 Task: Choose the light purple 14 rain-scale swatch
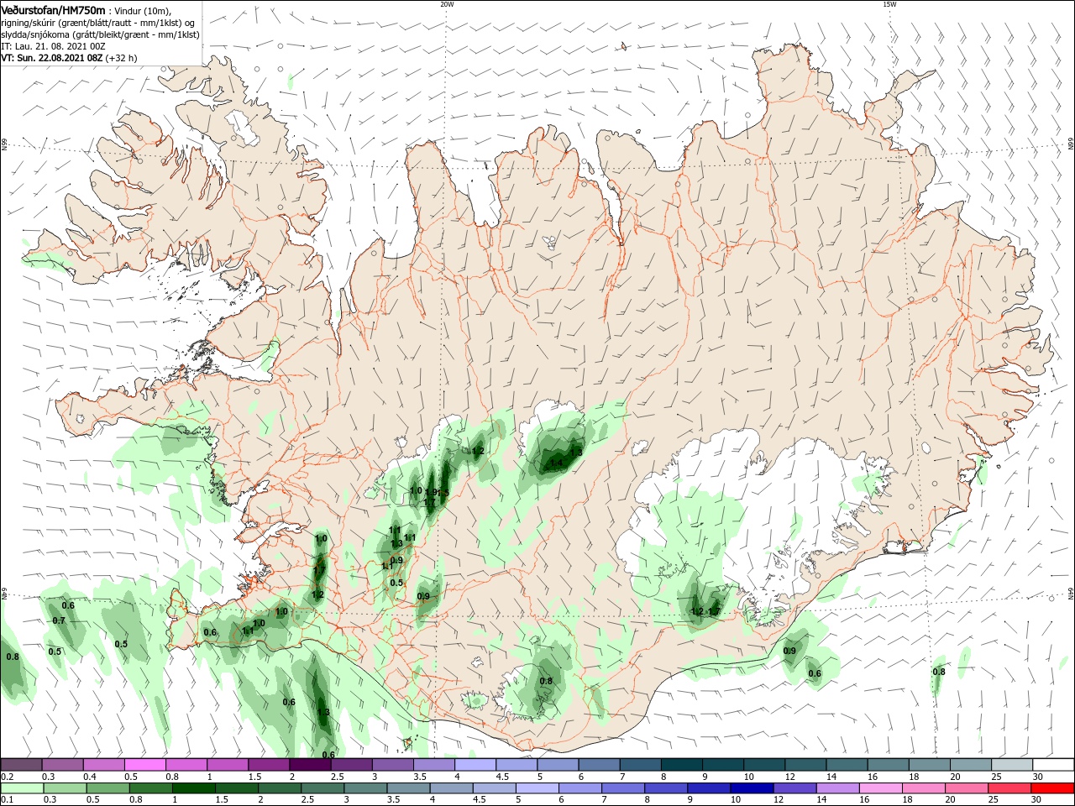click(x=837, y=788)
